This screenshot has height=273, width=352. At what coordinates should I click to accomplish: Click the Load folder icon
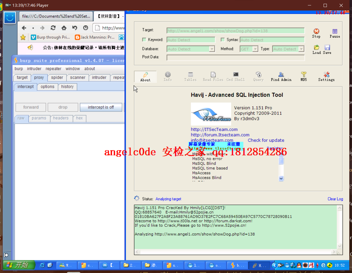317,50
